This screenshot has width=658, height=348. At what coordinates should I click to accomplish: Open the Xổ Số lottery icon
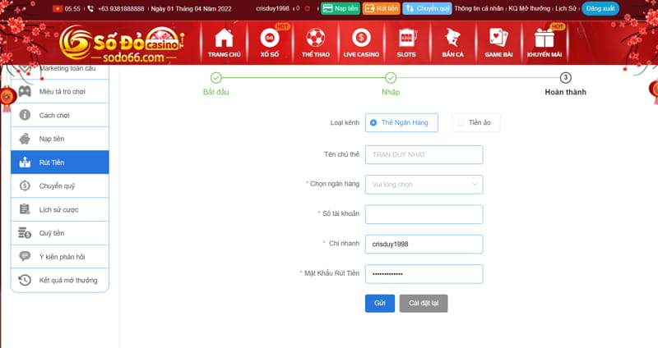coord(269,38)
